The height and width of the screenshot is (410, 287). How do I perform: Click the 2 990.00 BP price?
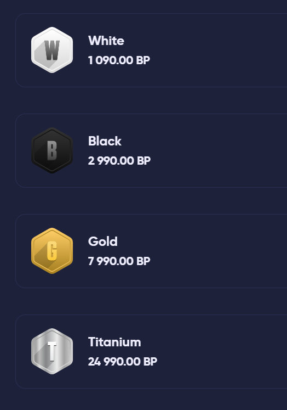pyautogui.click(x=119, y=161)
